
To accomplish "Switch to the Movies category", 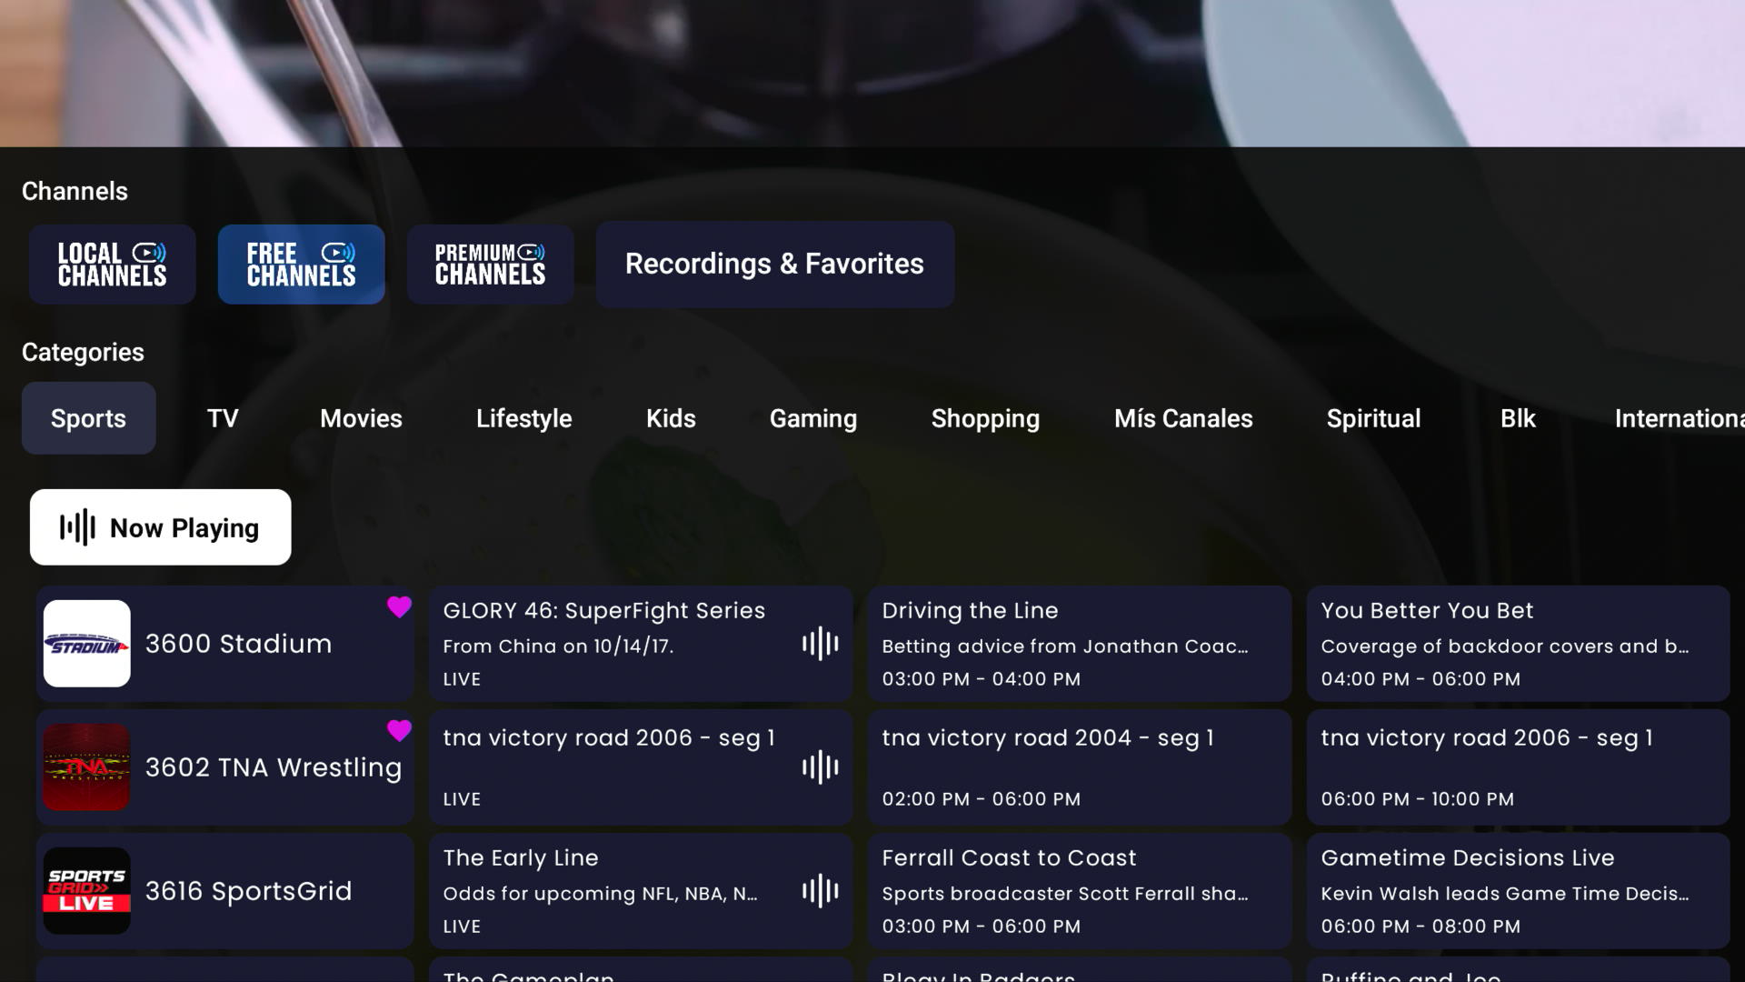I will coord(361,418).
